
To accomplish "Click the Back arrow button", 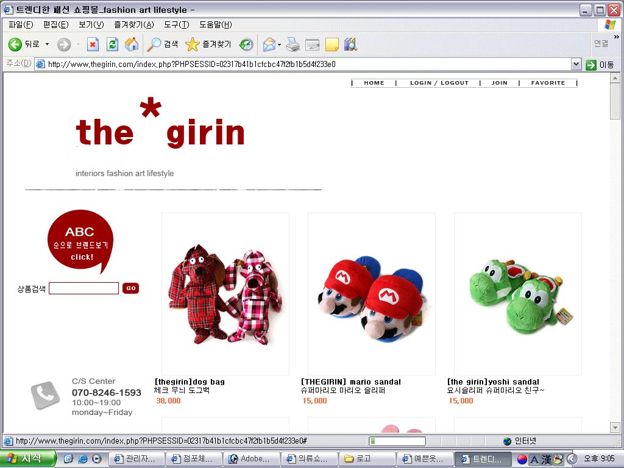I will [15, 44].
